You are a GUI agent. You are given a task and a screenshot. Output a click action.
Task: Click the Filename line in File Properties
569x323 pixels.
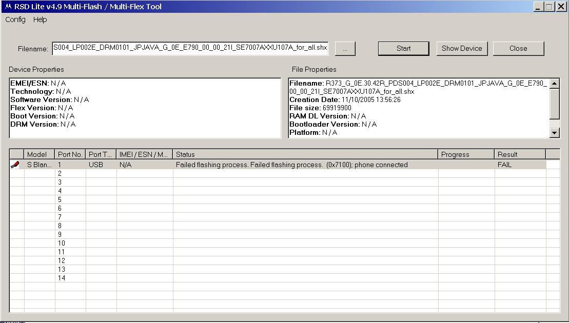418,87
